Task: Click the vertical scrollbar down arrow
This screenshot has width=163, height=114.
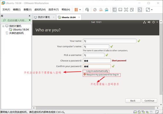Action: pyautogui.click(x=161, y=105)
